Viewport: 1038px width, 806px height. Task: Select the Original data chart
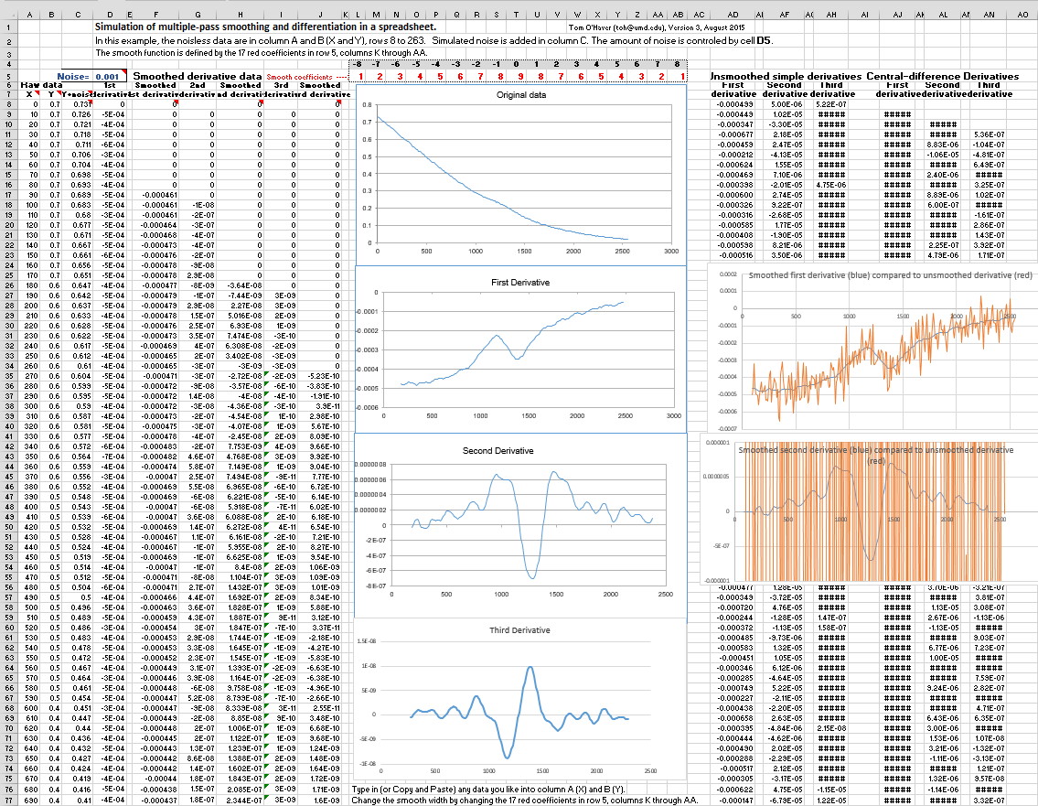coord(519,174)
